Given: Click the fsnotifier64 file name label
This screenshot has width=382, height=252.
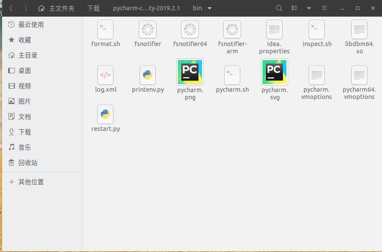Looking at the screenshot, I should pyautogui.click(x=190, y=44).
